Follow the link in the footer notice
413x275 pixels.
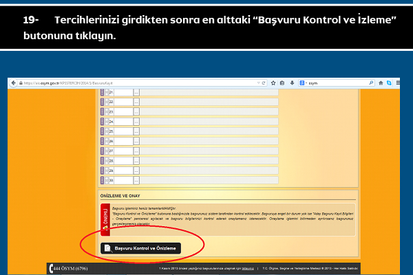(x=248, y=269)
